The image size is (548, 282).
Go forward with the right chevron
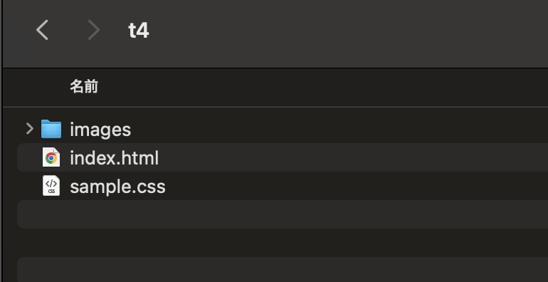pos(94,30)
